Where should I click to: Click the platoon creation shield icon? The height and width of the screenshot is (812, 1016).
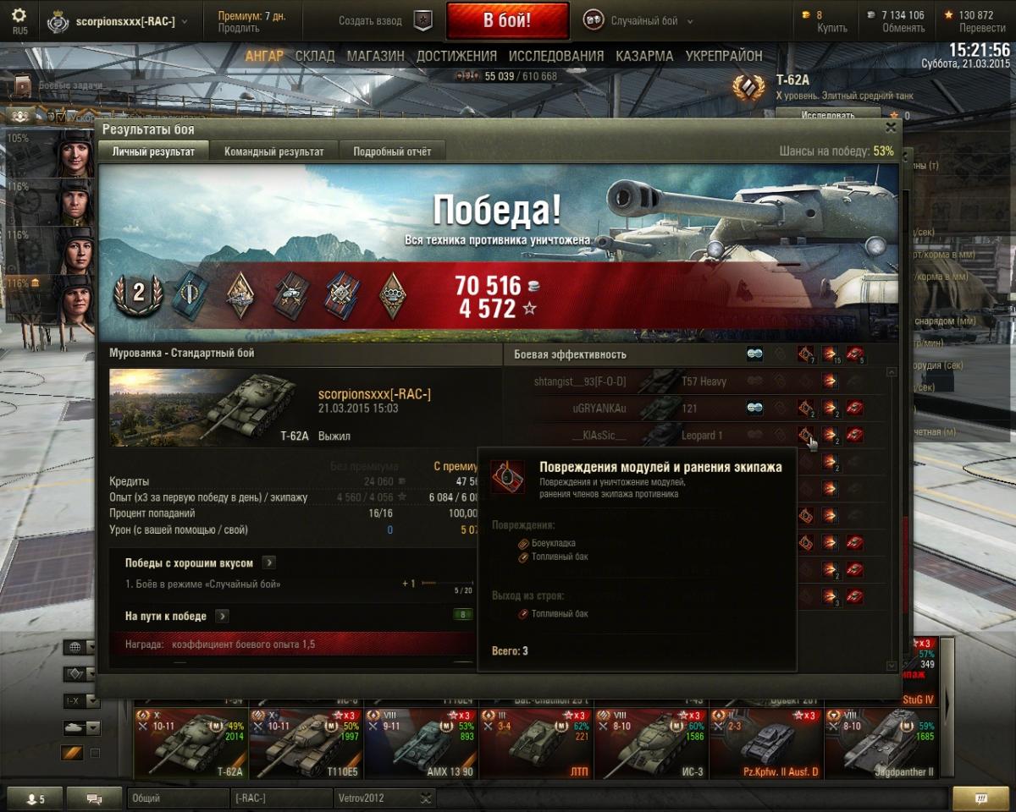tap(422, 21)
